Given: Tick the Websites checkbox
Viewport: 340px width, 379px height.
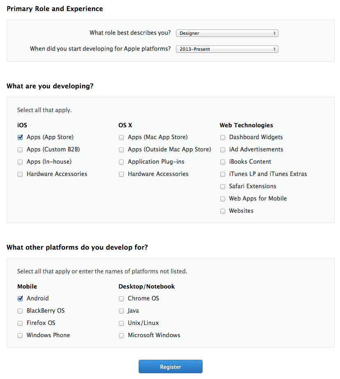Looking at the screenshot, I should [223, 211].
